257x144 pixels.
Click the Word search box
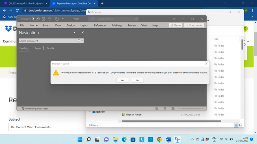113,19
